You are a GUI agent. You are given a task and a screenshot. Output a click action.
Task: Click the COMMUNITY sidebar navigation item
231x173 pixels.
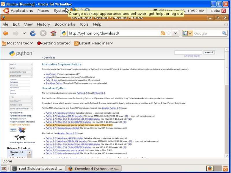coord(21,101)
